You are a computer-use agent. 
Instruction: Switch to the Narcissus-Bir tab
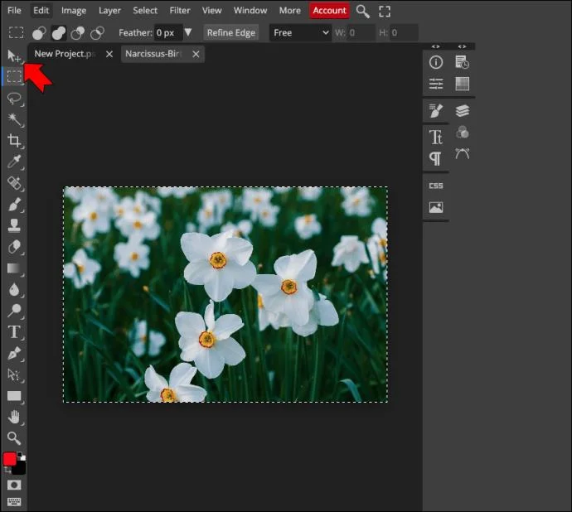point(154,54)
